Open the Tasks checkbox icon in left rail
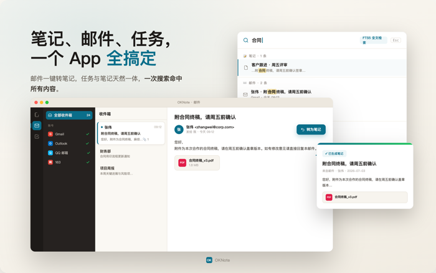 37,136
